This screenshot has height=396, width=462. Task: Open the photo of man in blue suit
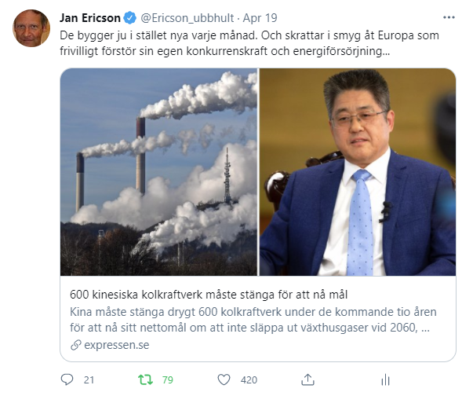[358, 172]
